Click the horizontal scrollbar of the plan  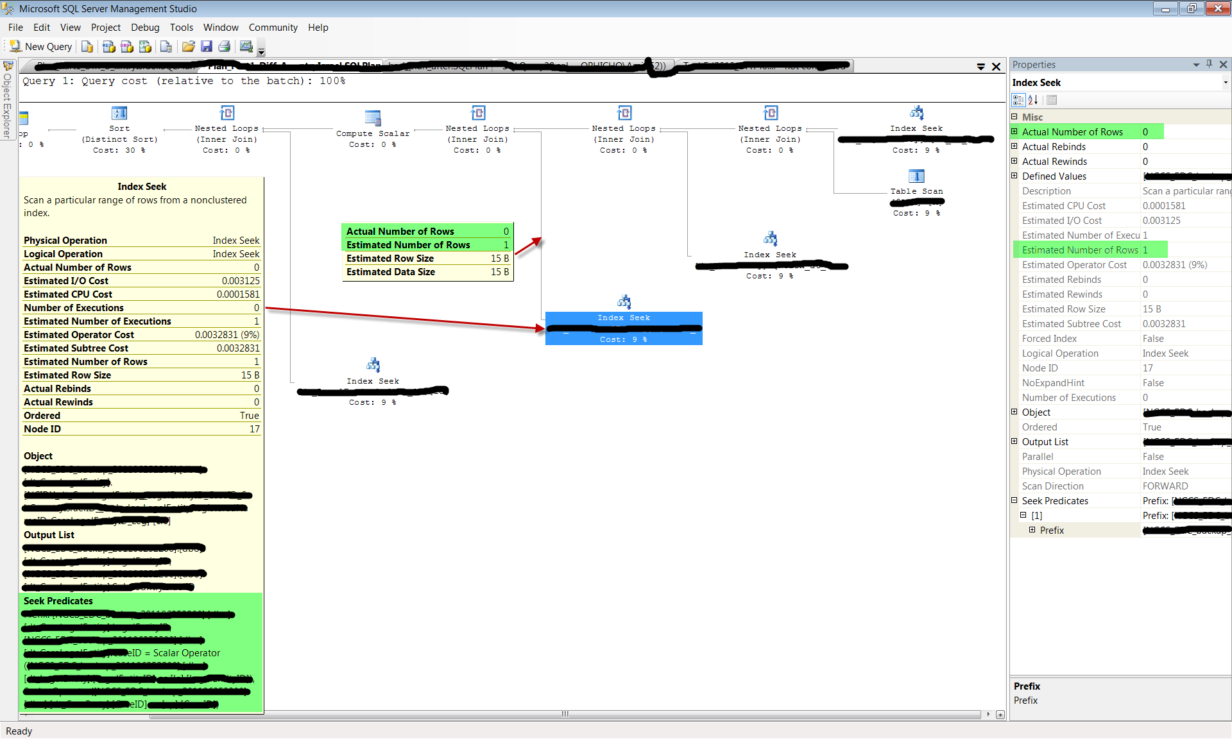tap(565, 715)
